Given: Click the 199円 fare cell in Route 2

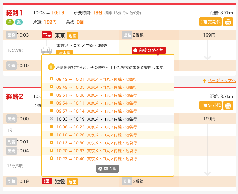Looking at the screenshot, I should coord(209,119).
